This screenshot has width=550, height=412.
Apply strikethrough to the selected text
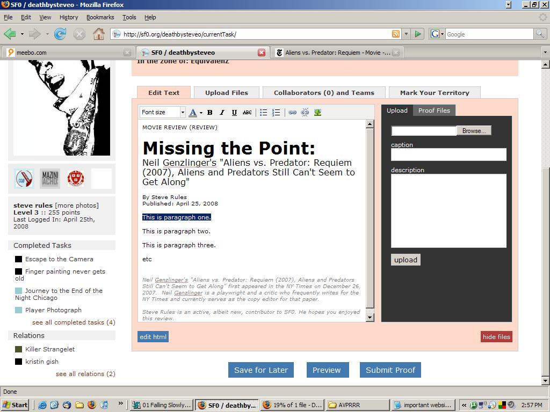pyautogui.click(x=247, y=113)
